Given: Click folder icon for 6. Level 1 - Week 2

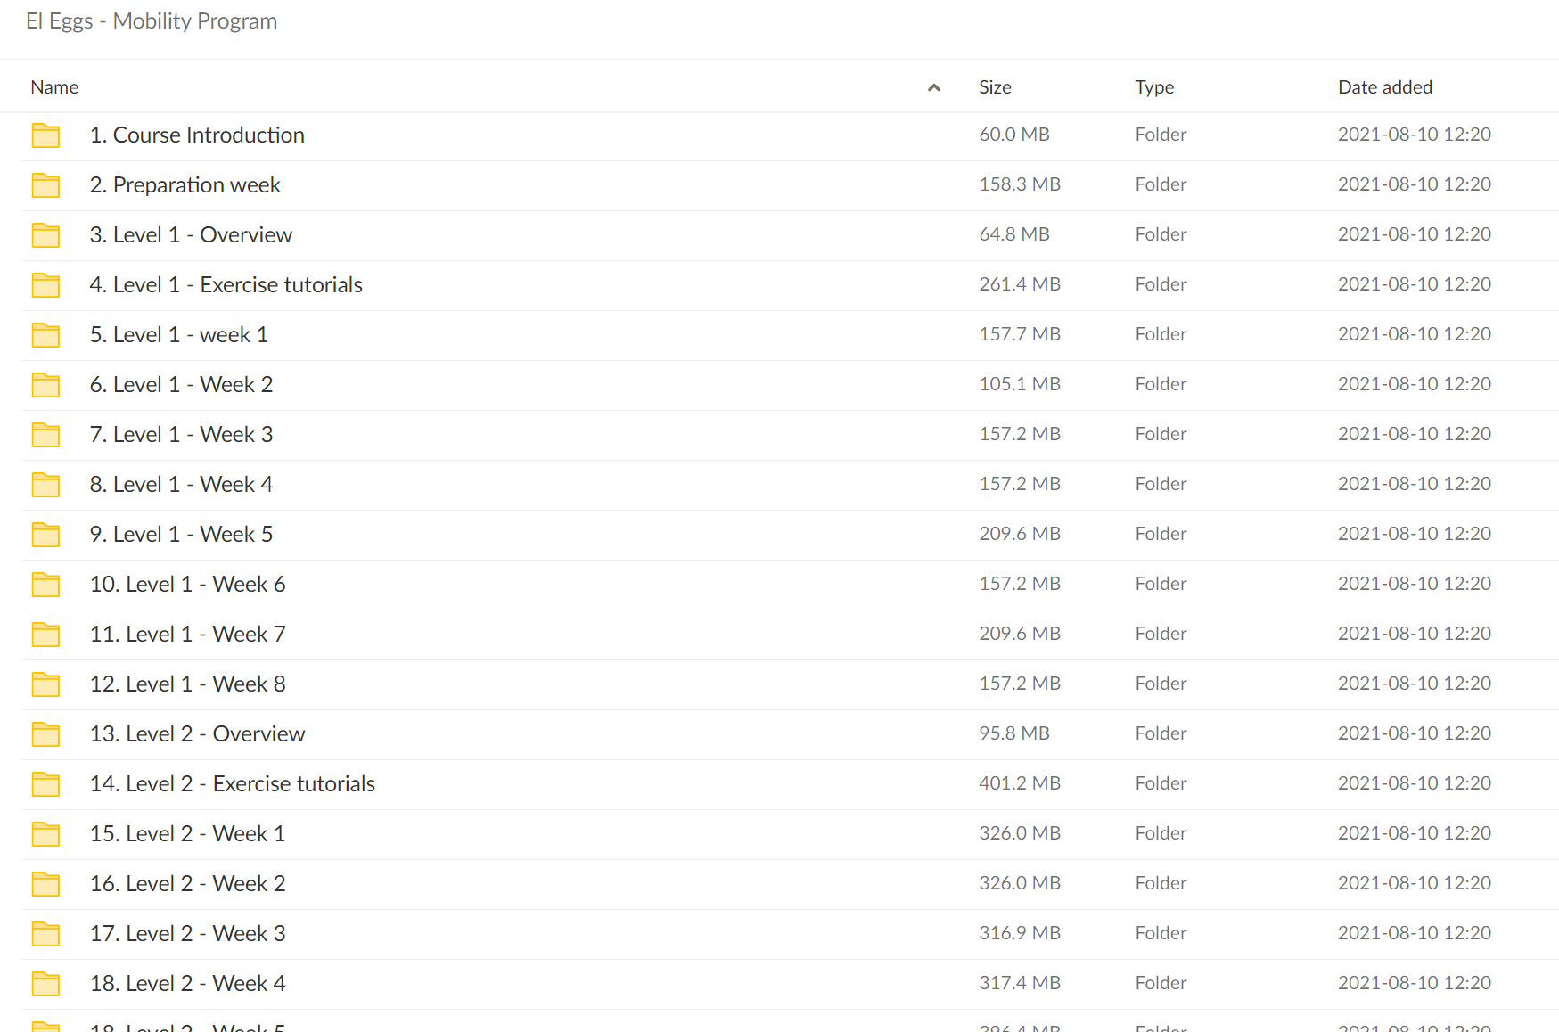Looking at the screenshot, I should [45, 385].
